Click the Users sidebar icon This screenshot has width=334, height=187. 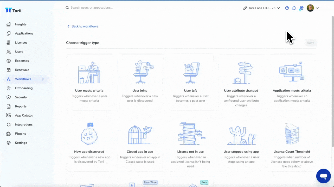(9, 51)
